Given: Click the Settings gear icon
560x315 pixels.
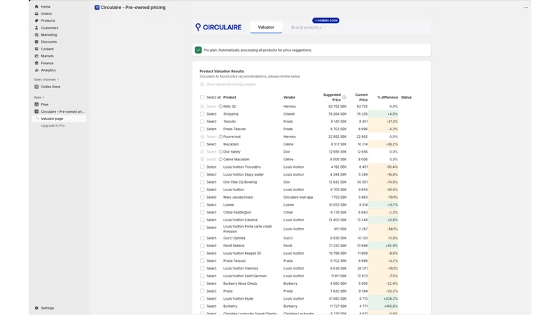Looking at the screenshot, I should 36,308.
